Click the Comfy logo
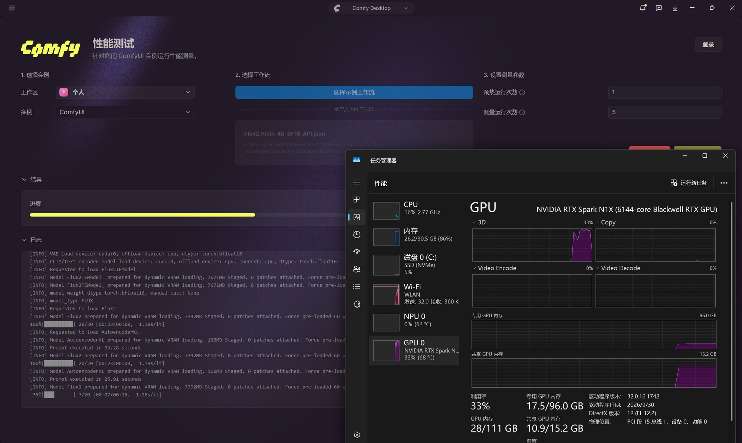 click(x=50, y=48)
